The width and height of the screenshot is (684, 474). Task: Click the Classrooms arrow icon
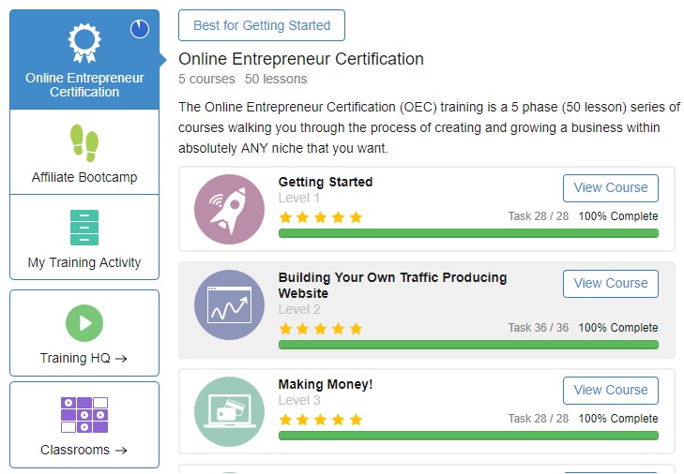point(121,450)
